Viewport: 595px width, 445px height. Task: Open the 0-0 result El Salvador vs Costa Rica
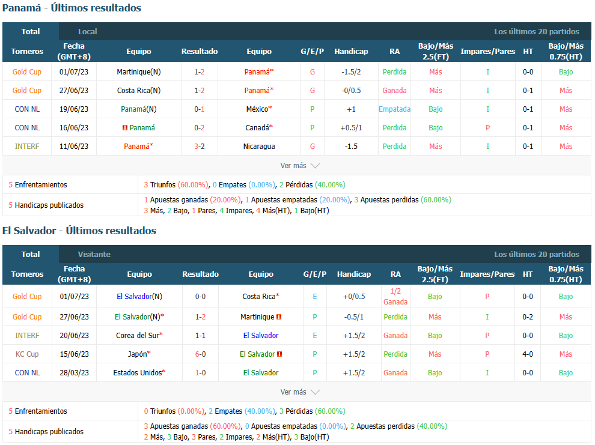coord(200,297)
